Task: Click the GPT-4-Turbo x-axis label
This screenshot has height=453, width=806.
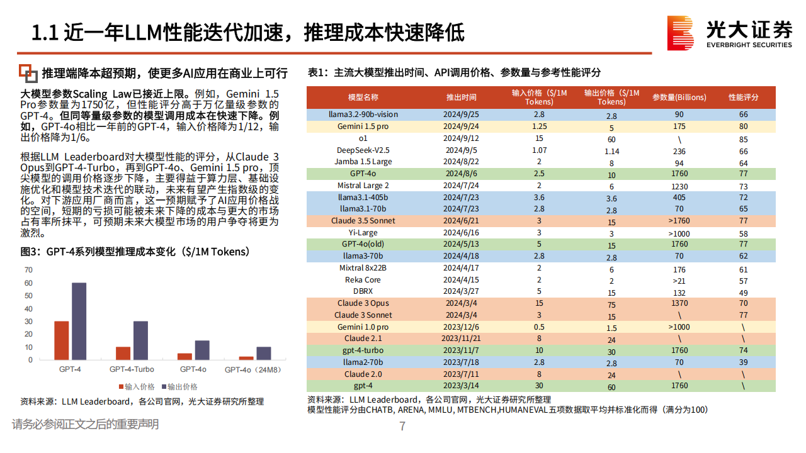Action: click(132, 369)
